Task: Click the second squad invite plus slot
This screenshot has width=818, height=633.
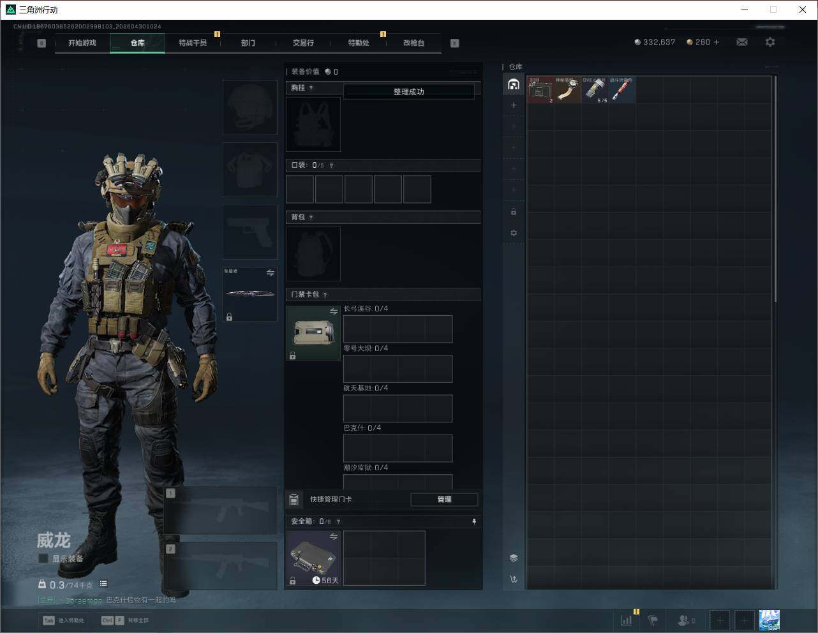Action: [x=744, y=620]
